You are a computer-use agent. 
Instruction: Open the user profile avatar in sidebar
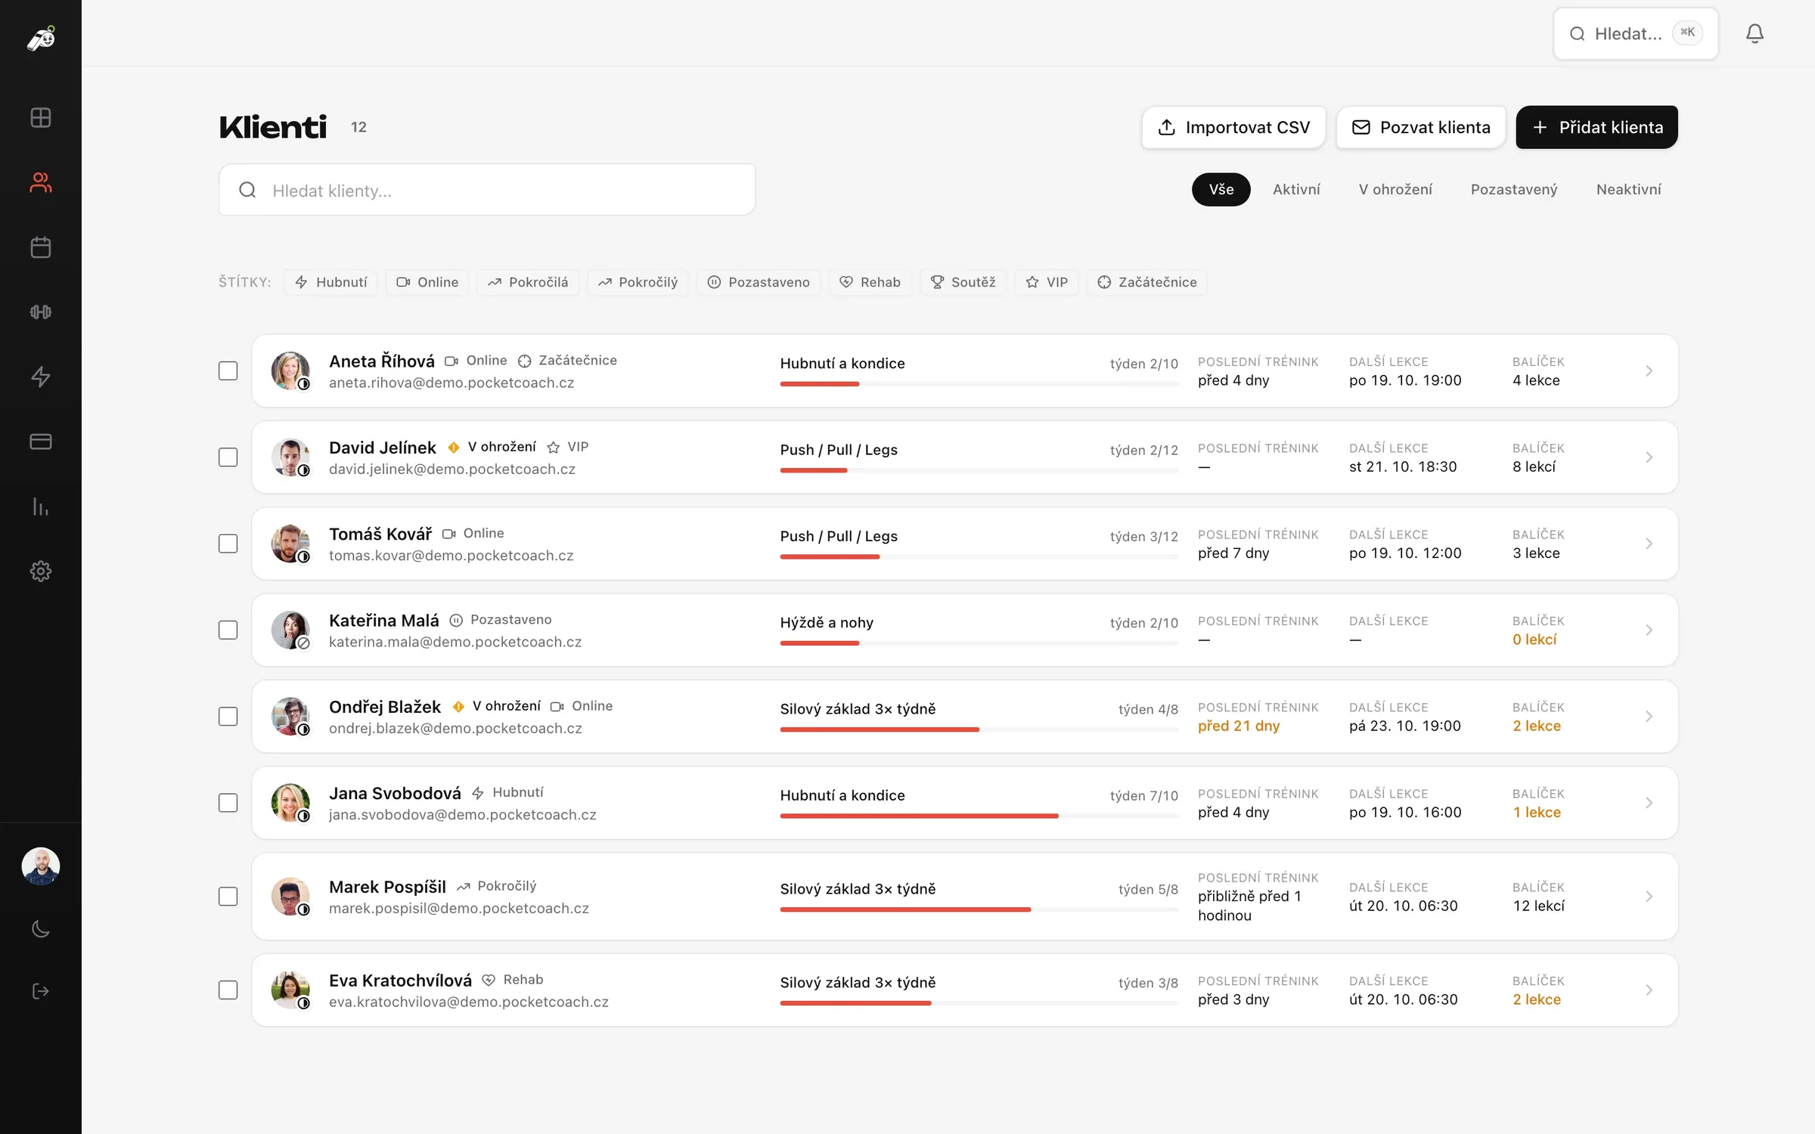pos(41,866)
